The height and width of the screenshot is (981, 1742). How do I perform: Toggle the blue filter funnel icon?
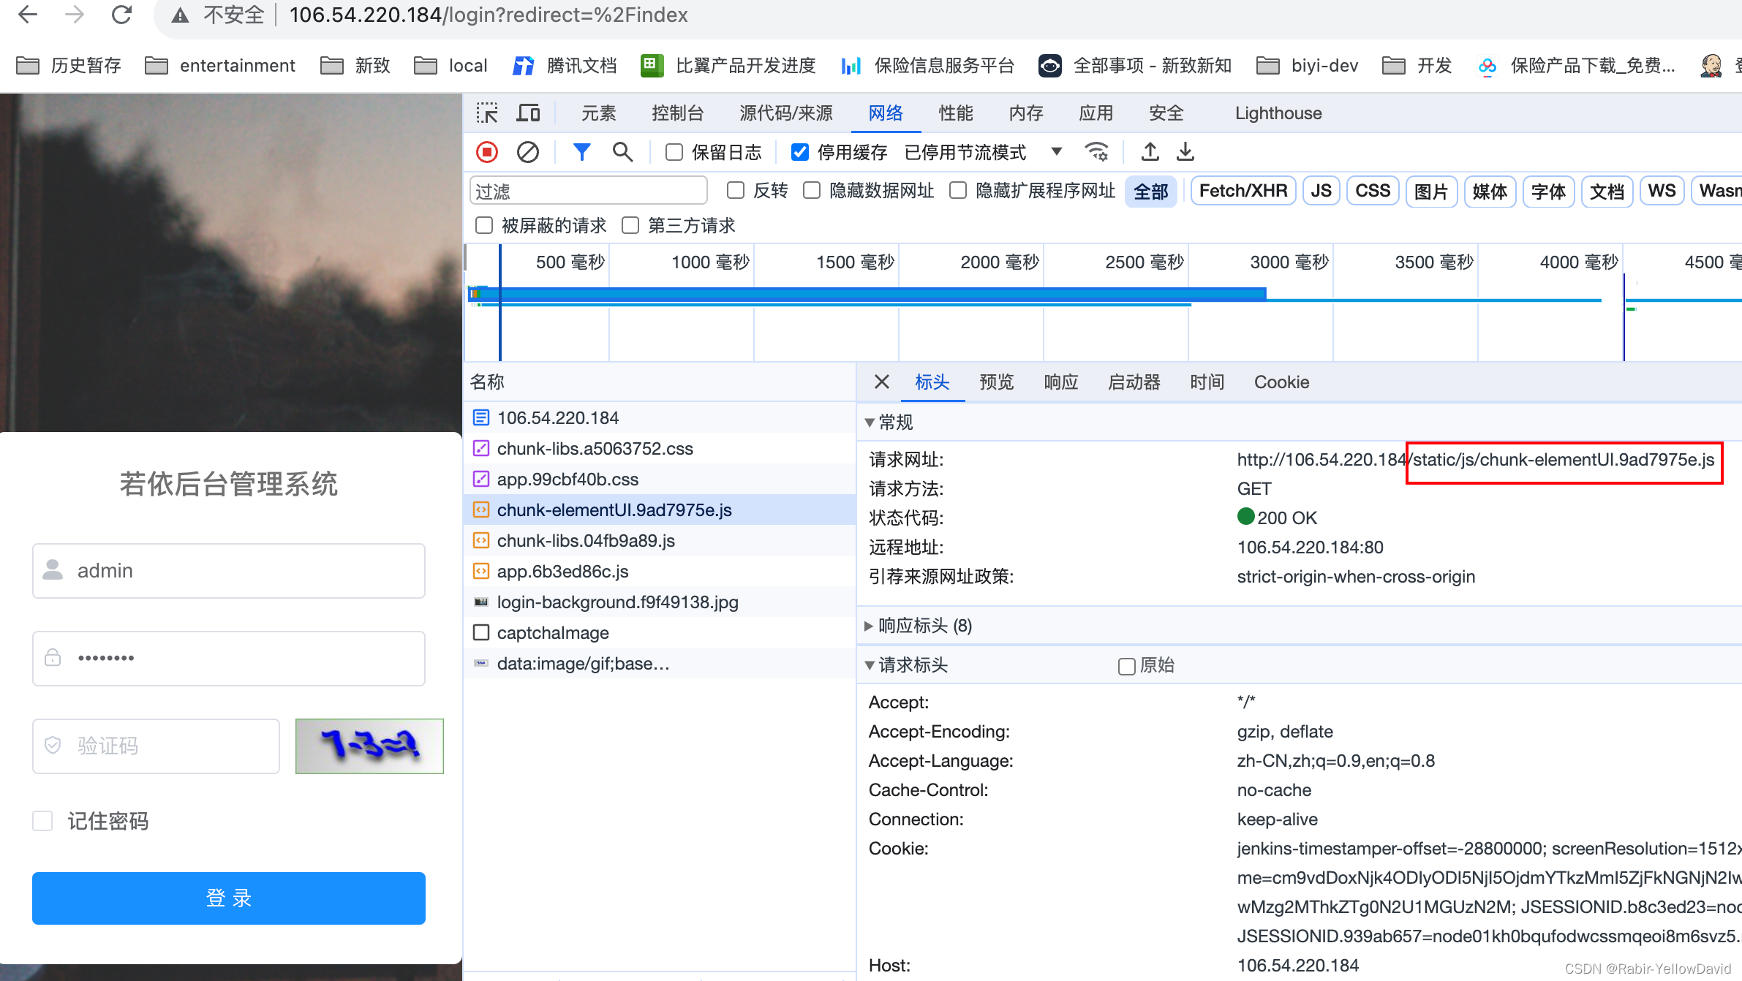click(x=581, y=152)
